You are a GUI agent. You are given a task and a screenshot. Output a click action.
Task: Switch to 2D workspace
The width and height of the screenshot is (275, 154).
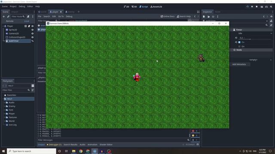point(126,7)
